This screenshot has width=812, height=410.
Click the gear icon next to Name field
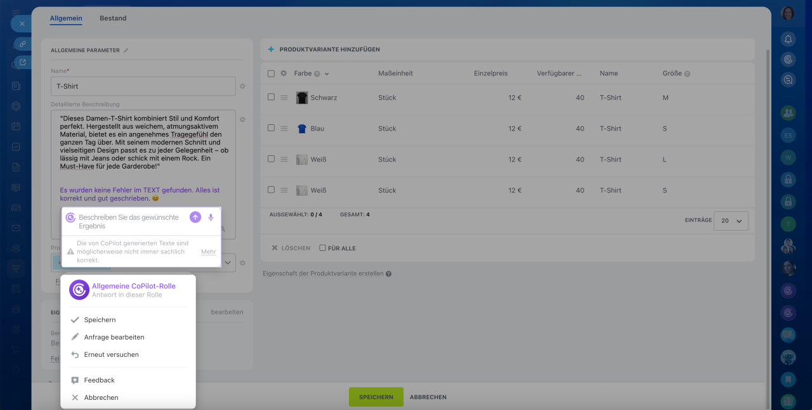pyautogui.click(x=242, y=86)
